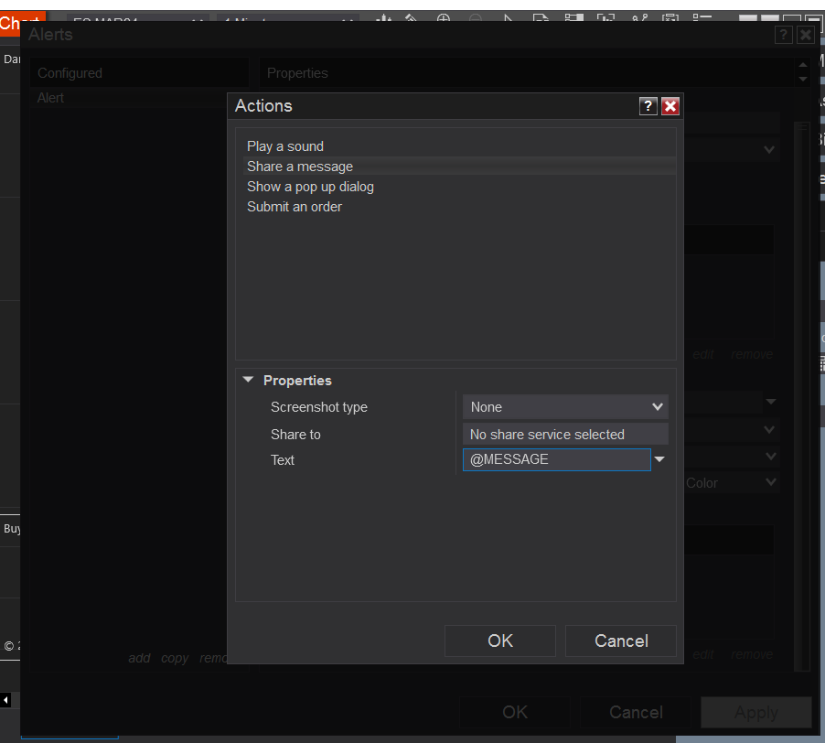This screenshot has height=743, width=825.
Task: Open help in the Alerts window
Action: point(784,35)
